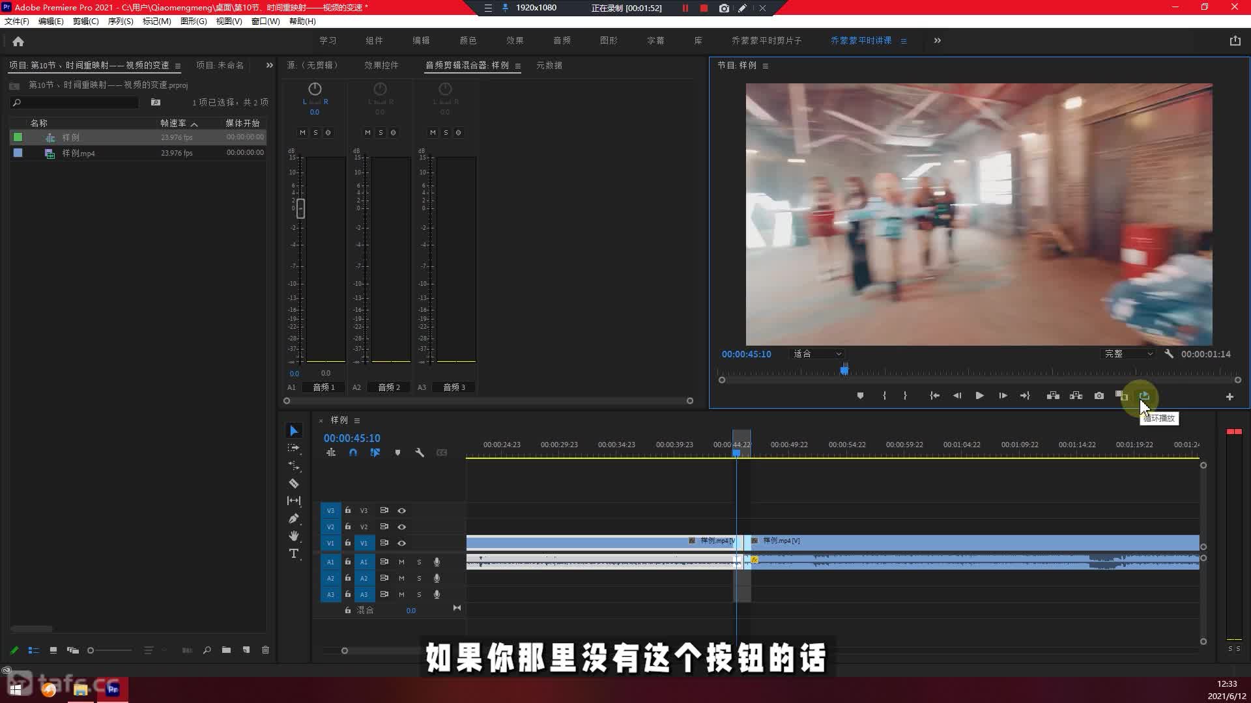Screen dimensions: 1251x703
Task: Click timeline timecode 00:00:45:10
Action: [x=352, y=438]
